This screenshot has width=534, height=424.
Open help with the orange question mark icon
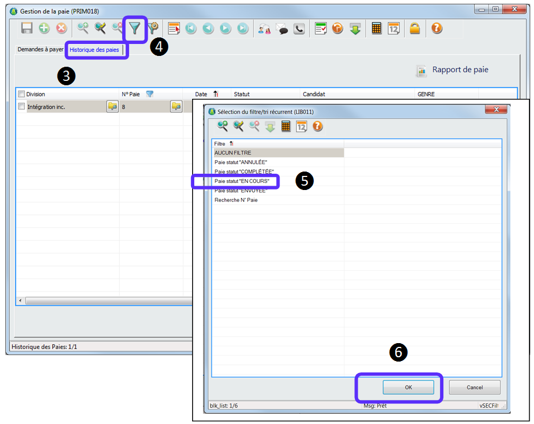tap(436, 29)
